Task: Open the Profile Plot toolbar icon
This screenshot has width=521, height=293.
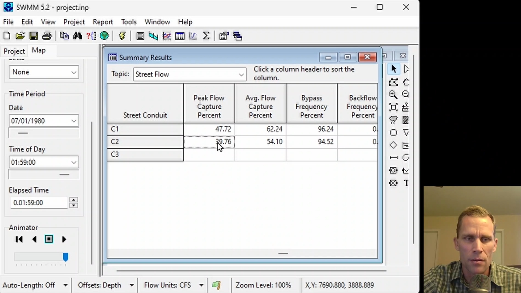Action: 153,36
